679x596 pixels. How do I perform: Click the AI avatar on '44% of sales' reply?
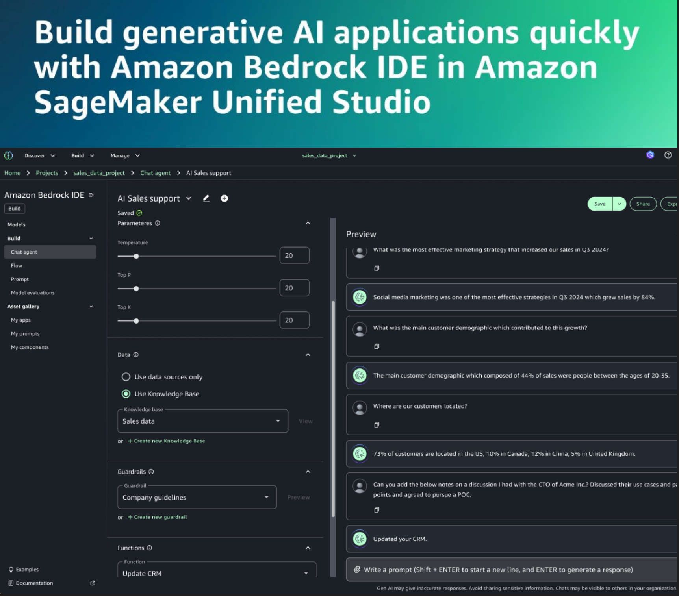tap(360, 376)
